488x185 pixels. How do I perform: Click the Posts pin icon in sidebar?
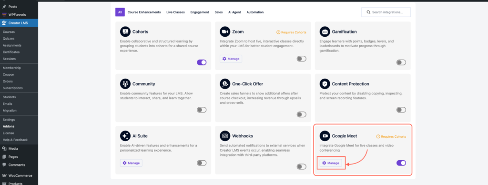(4, 7)
